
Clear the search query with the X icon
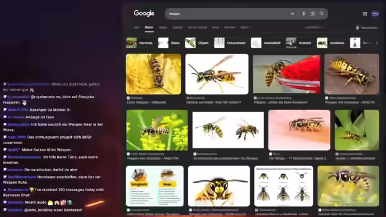coord(293,14)
